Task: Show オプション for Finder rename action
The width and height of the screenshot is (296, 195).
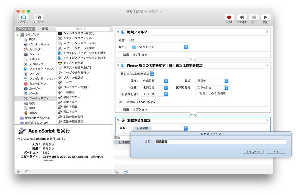Action: click(140, 109)
